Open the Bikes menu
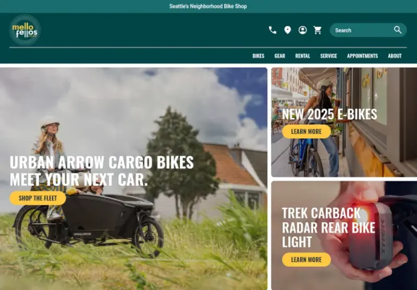 click(258, 56)
